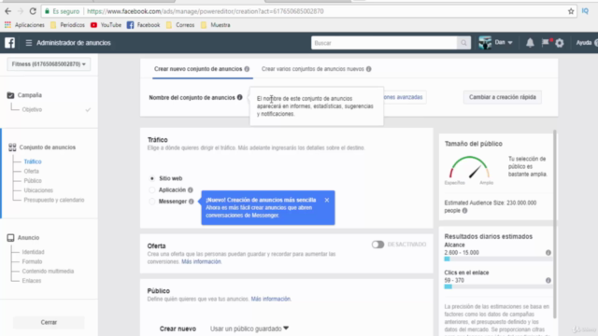Click the info icon in the Alcance row
Screen dimensions: 598x336
pos(548,253)
